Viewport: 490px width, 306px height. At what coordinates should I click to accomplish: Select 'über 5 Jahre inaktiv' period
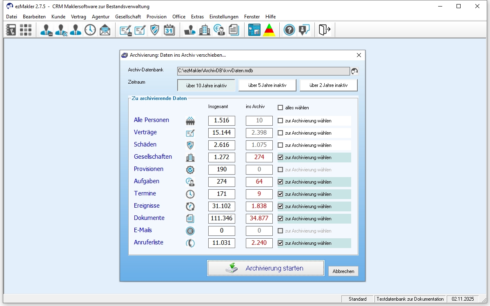click(267, 85)
